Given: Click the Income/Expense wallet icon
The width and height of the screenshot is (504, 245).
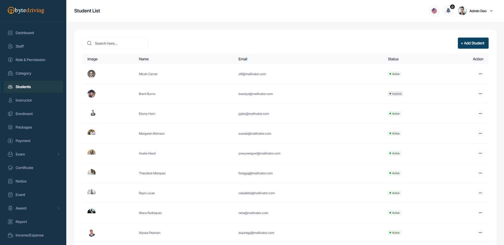Looking at the screenshot, I should coord(10,235).
